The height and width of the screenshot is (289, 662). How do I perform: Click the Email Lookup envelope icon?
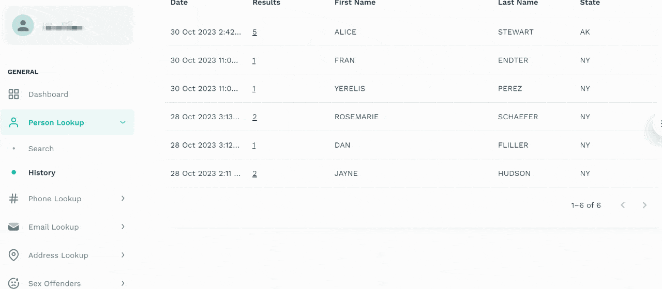tap(13, 227)
